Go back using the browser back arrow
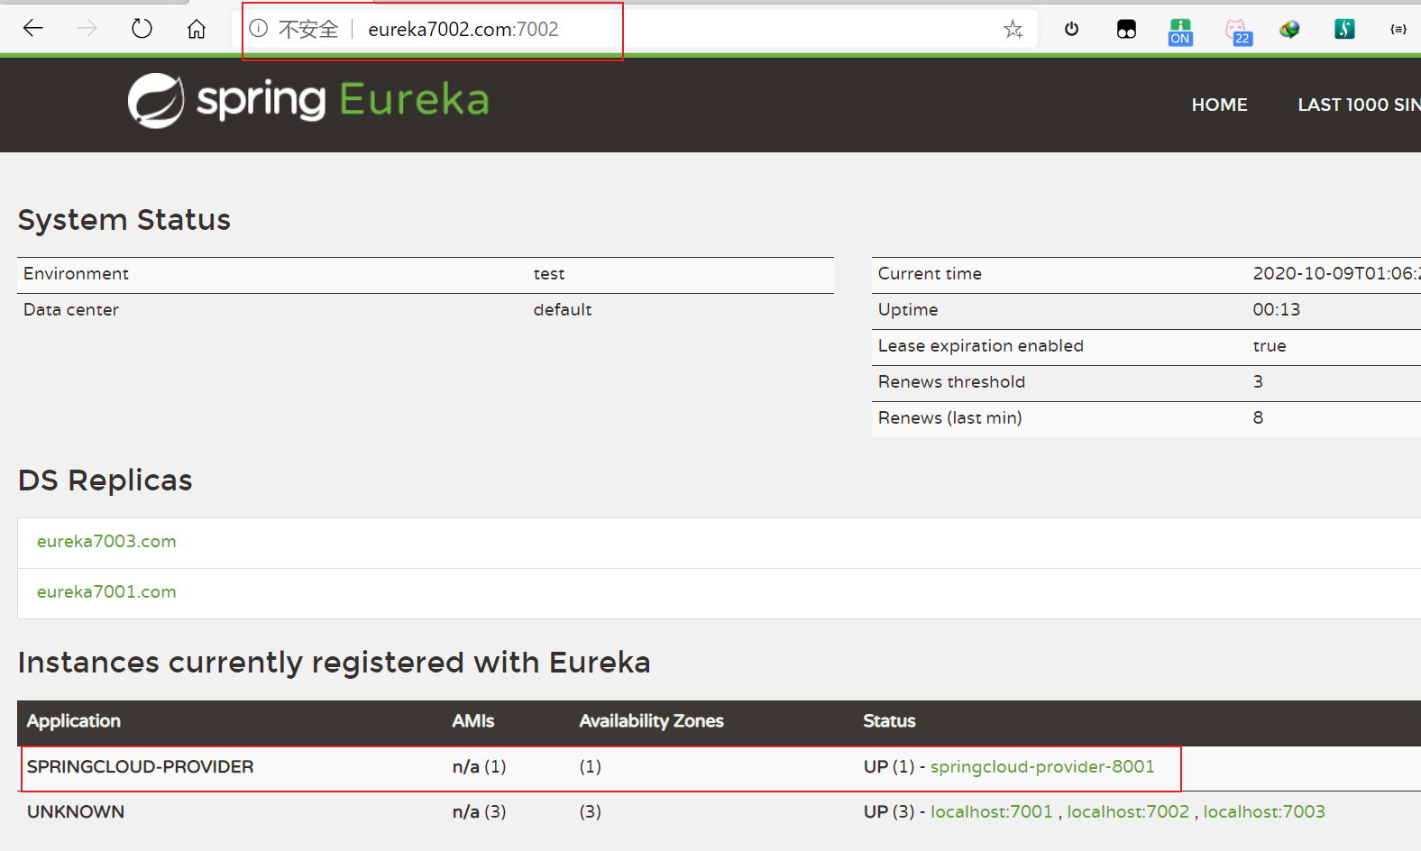Viewport: 1421px width, 851px height. click(33, 29)
